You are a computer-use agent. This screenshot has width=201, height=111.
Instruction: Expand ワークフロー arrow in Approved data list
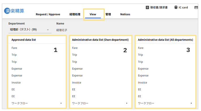(61, 103)
